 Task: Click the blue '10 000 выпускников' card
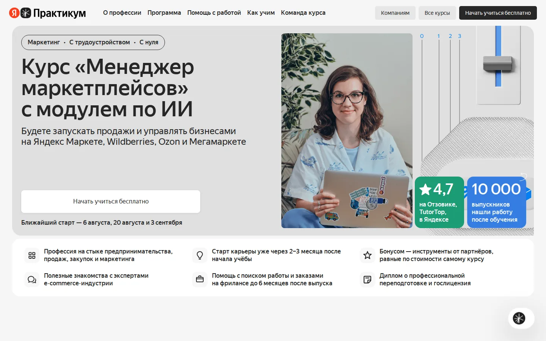(x=497, y=202)
